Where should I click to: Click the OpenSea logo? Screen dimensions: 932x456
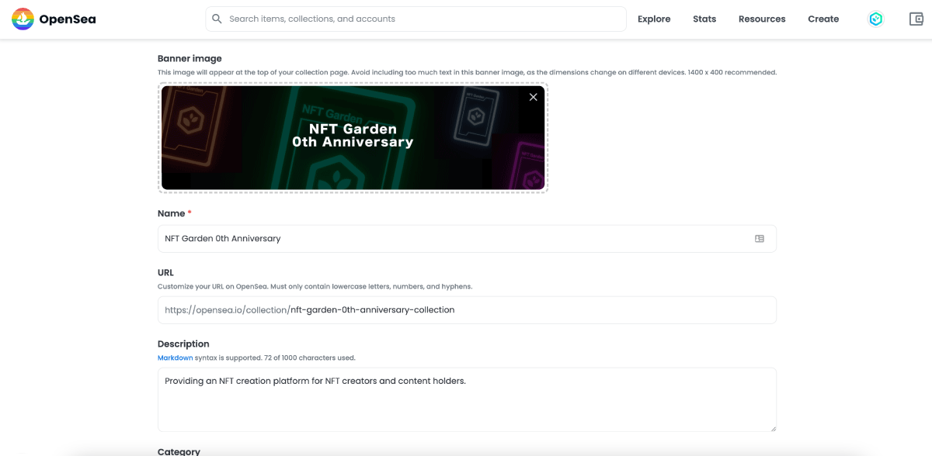(51, 18)
